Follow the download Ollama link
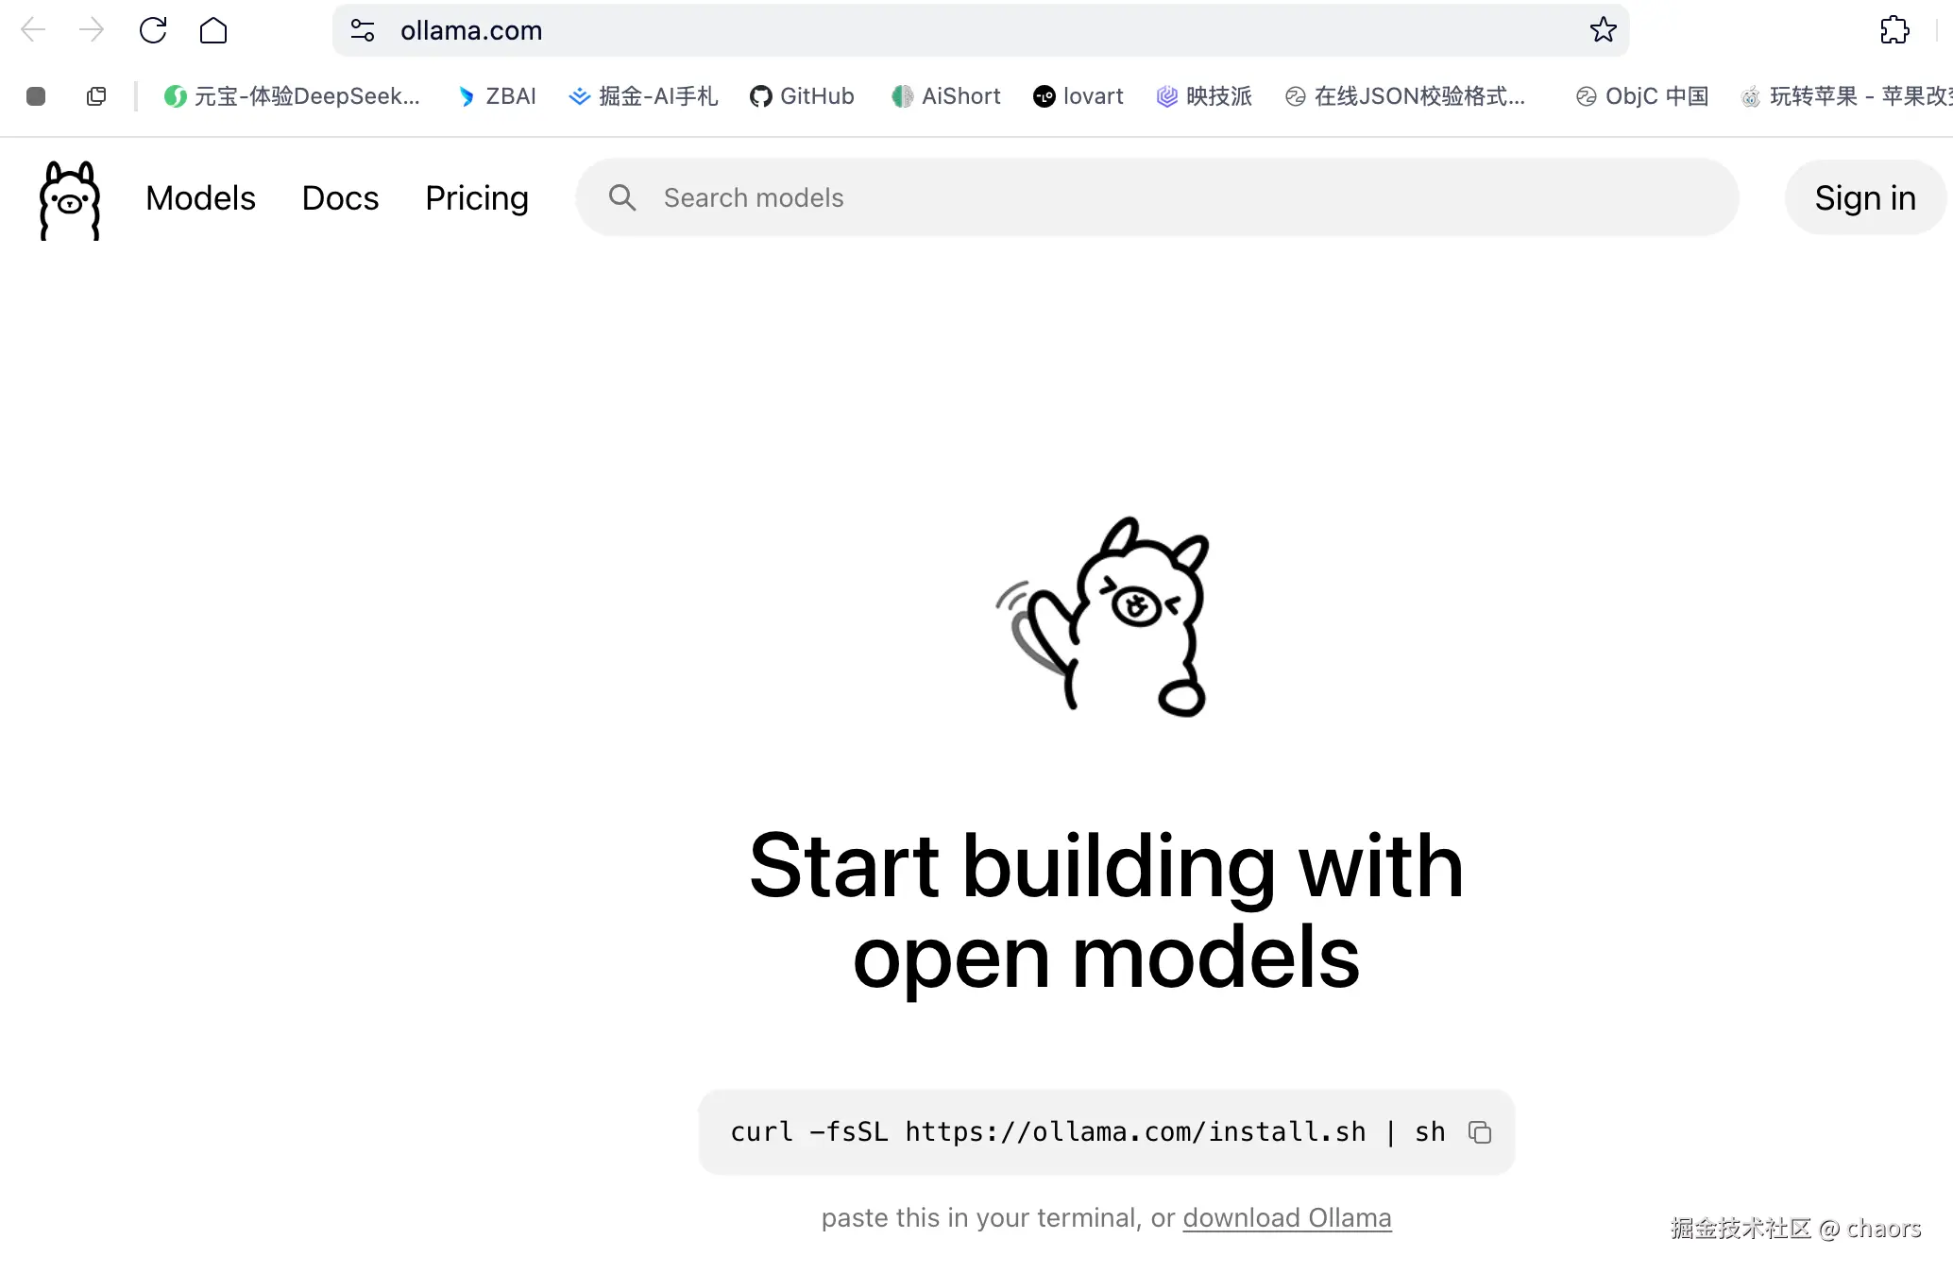 point(1286,1217)
